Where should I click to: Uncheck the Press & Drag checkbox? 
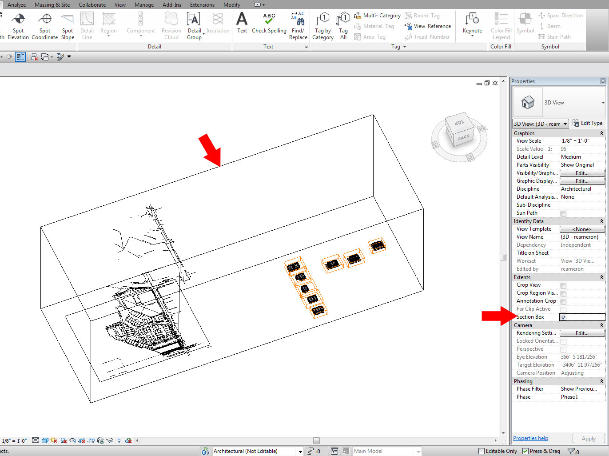click(x=525, y=451)
